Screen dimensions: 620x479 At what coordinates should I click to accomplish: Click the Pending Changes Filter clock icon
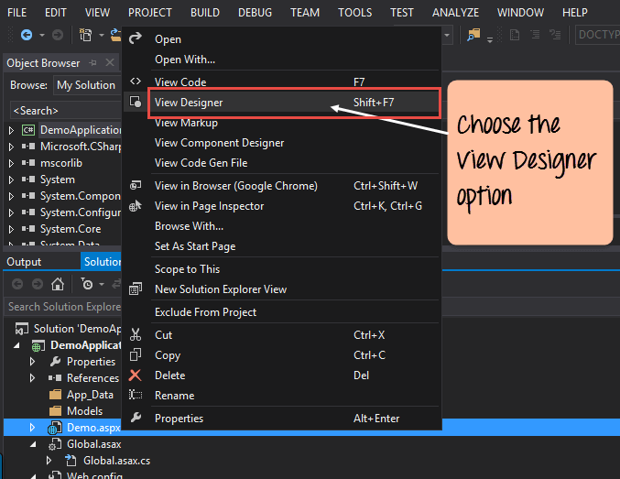pos(88,284)
